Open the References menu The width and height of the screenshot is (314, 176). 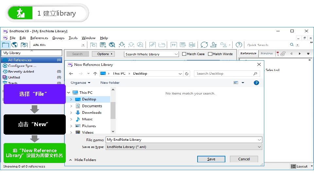click(x=39, y=38)
